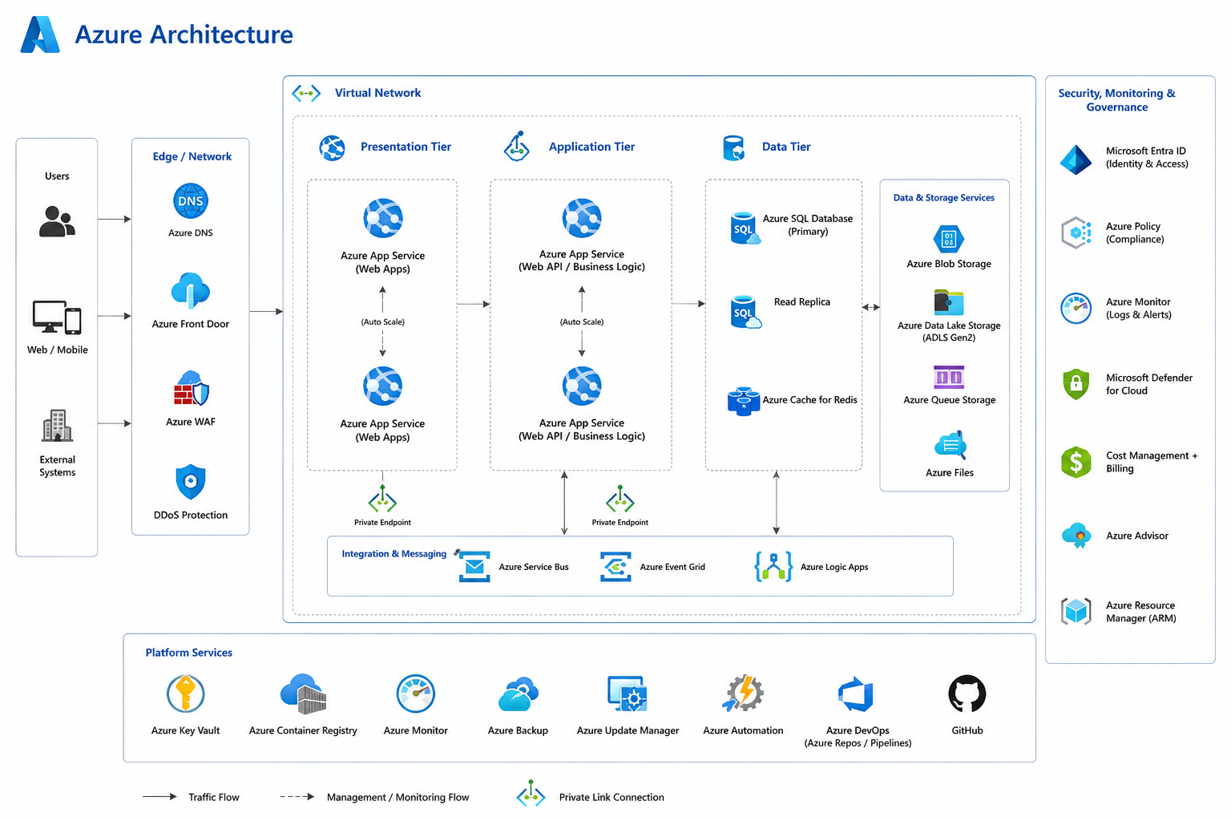The width and height of the screenshot is (1231, 821).
Task: Select the DDoS Protection shield icon
Action: pos(191,482)
